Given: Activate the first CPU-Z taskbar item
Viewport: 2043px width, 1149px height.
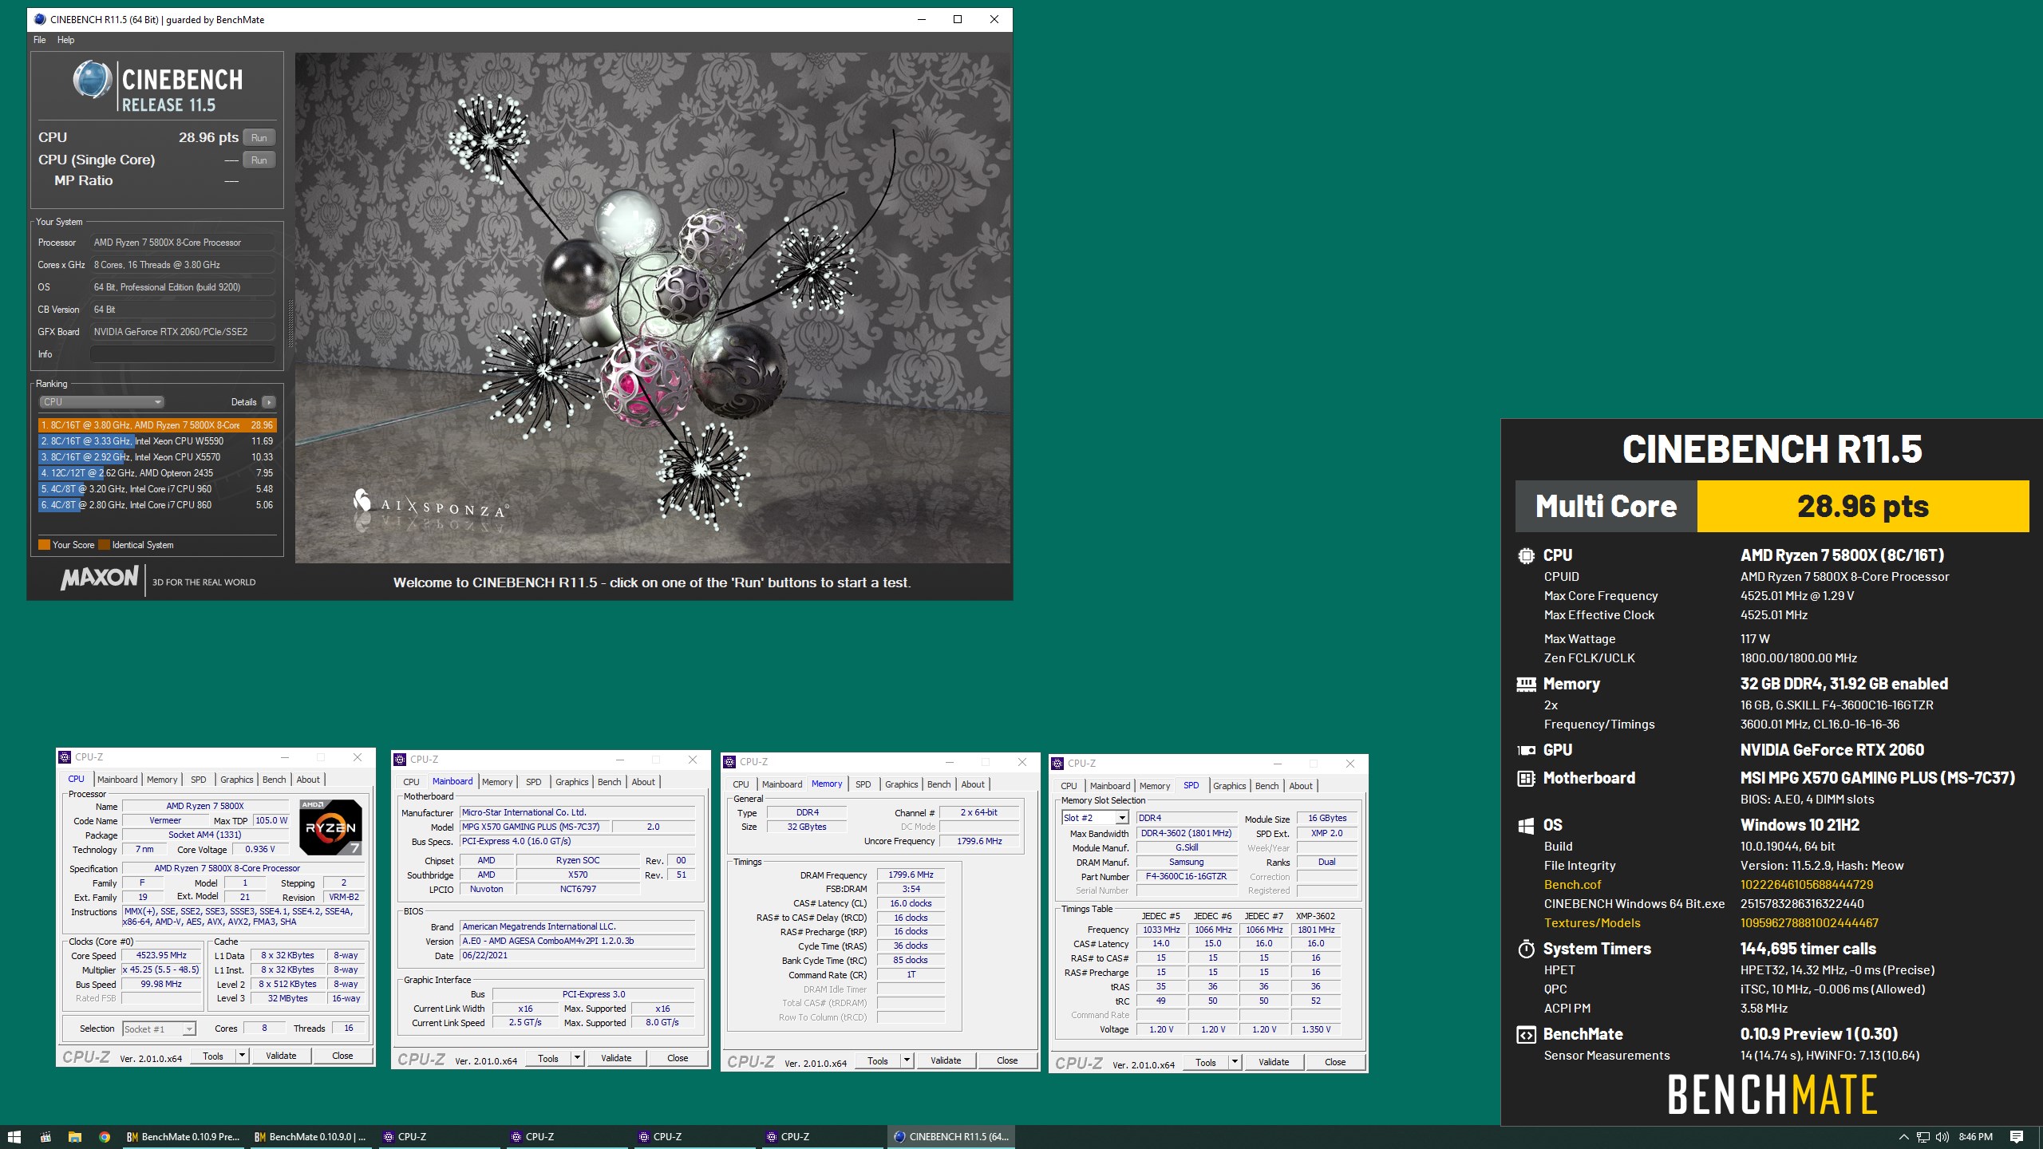Looking at the screenshot, I should [x=441, y=1137].
